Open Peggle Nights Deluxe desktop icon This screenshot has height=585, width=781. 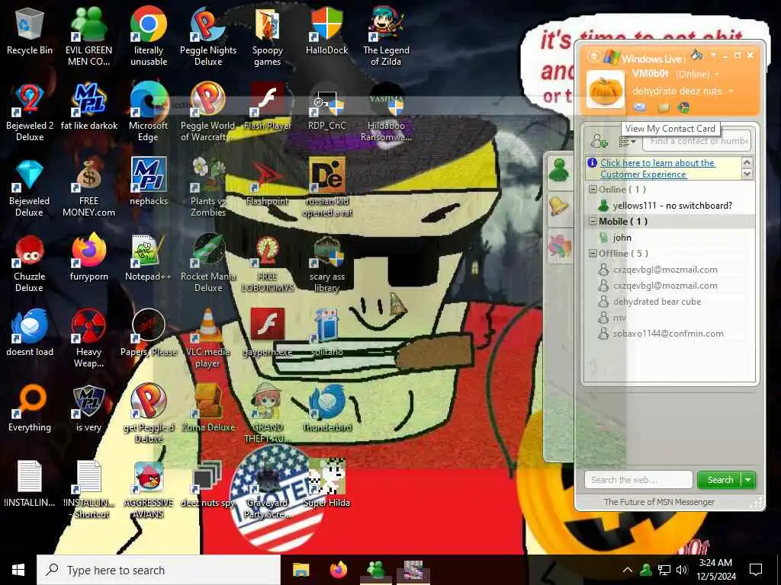pyautogui.click(x=208, y=36)
